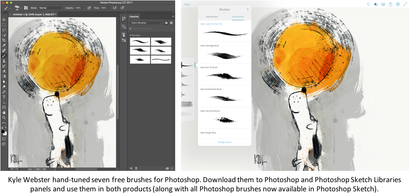This screenshot has width=409, height=193.
Task: Enable airbrush-style build-up next to Flow
Action: (x=113, y=8)
